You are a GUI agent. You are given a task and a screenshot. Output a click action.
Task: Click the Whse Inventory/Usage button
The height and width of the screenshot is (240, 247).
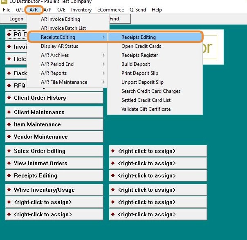point(54,190)
